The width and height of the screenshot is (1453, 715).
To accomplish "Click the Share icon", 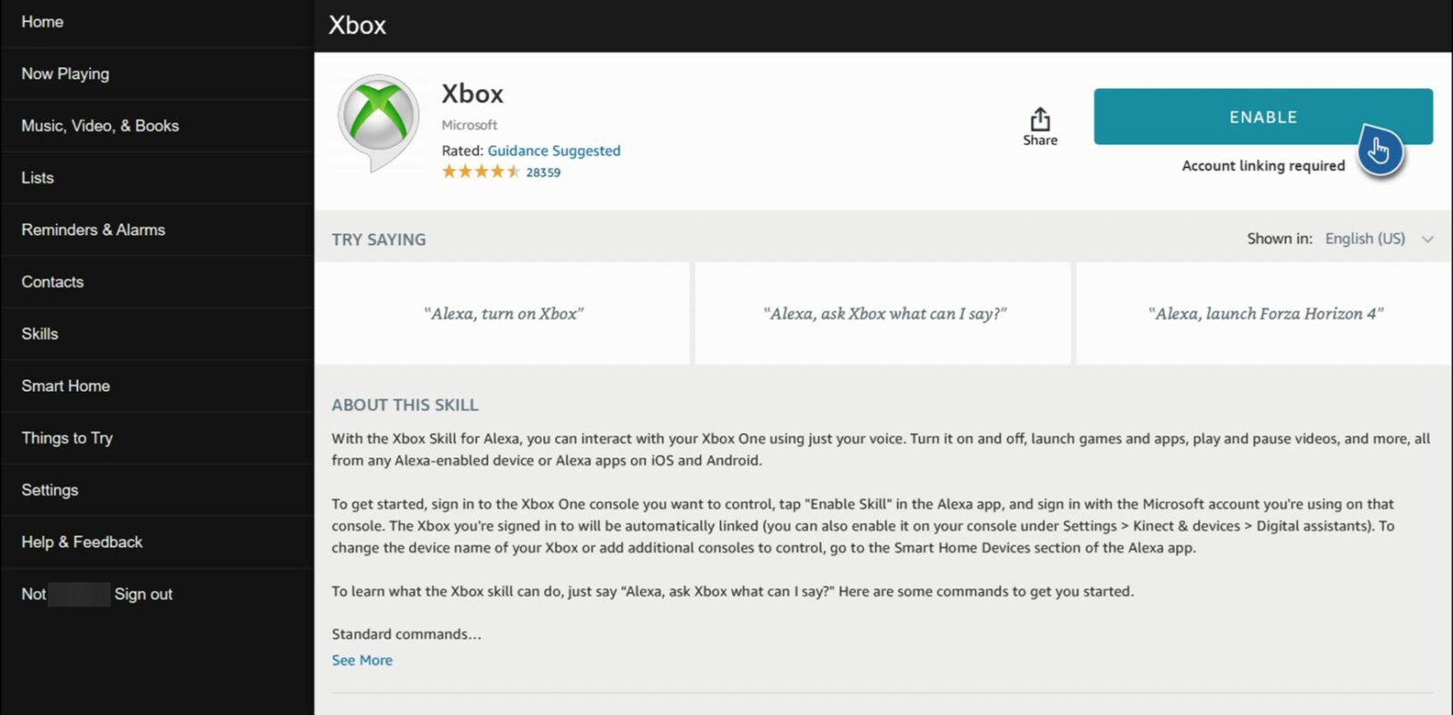I will point(1040,121).
